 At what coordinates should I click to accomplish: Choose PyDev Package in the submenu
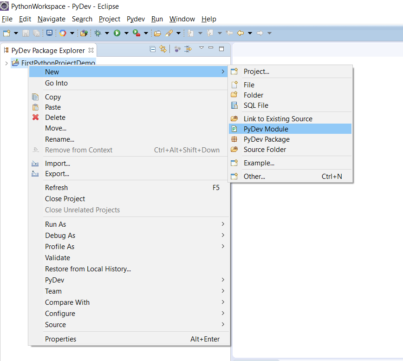pyautogui.click(x=266, y=139)
